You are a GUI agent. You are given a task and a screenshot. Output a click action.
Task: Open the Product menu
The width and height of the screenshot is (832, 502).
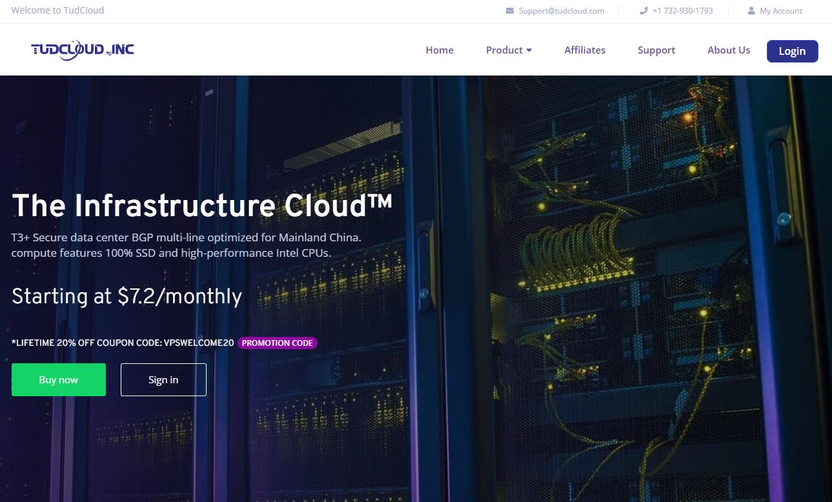coord(509,50)
